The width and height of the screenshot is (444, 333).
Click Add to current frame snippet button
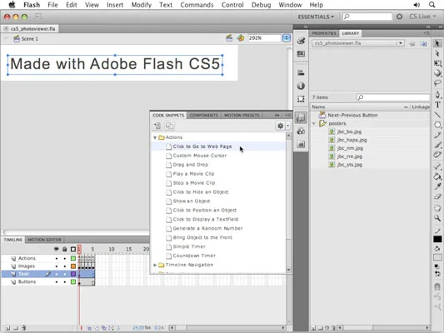coord(157,126)
